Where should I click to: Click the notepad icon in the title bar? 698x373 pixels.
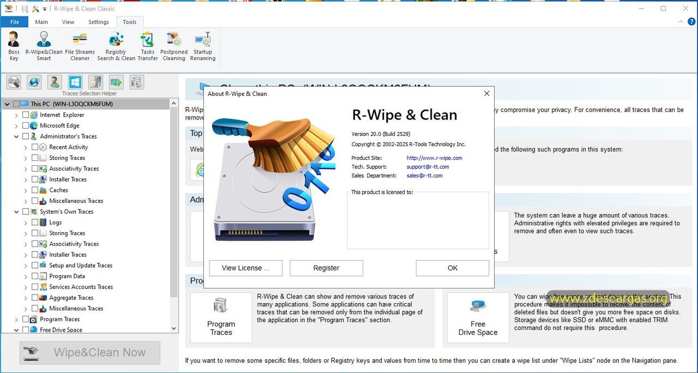coord(25,9)
